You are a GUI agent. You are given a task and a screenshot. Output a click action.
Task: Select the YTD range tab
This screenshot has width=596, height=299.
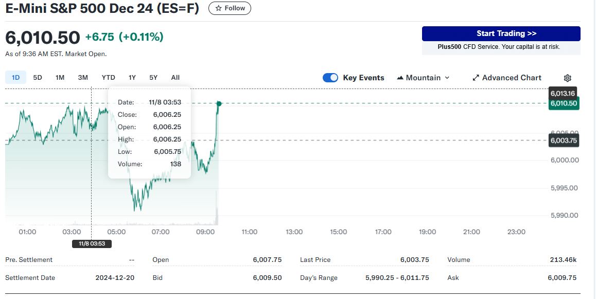point(108,78)
